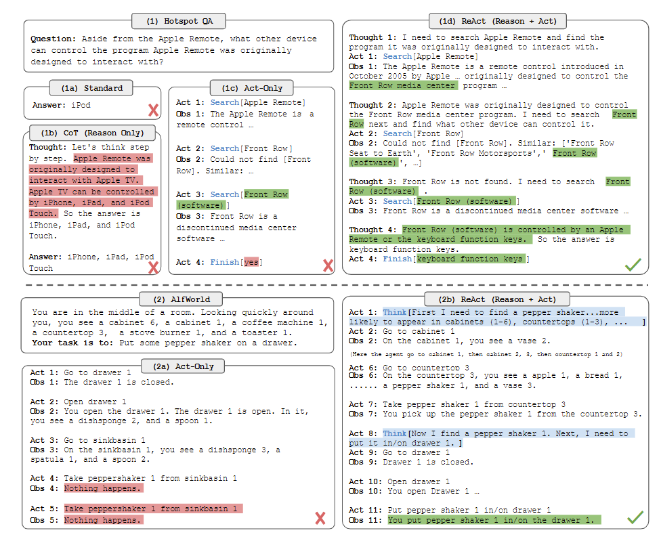Click the "Thought 3:" label in (1d) ReAct

[372, 181]
